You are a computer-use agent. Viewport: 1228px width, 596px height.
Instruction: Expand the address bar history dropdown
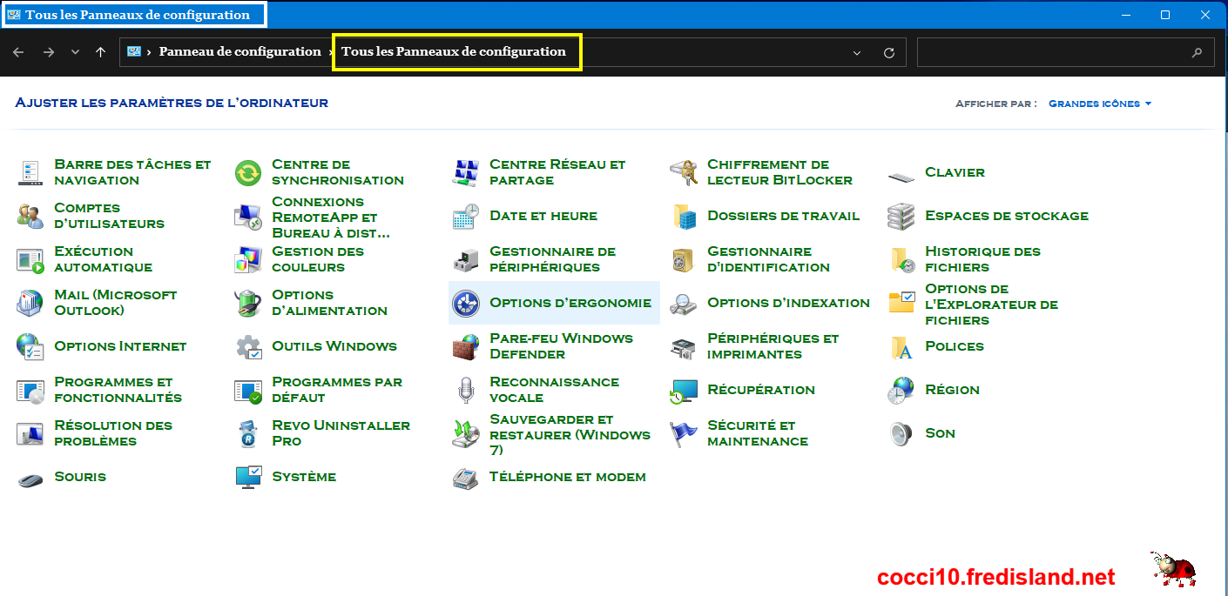tap(857, 52)
